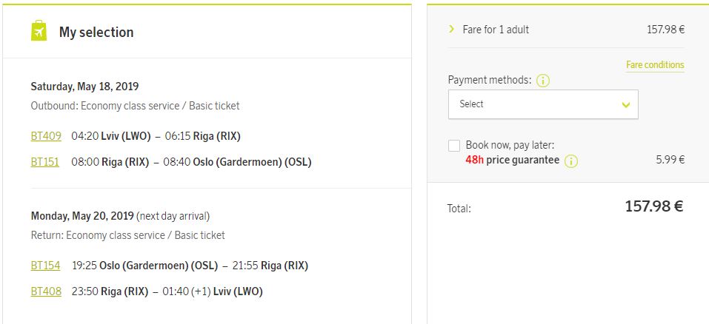
Task: Enable the Book now, pay later checkbox
Action: [454, 146]
